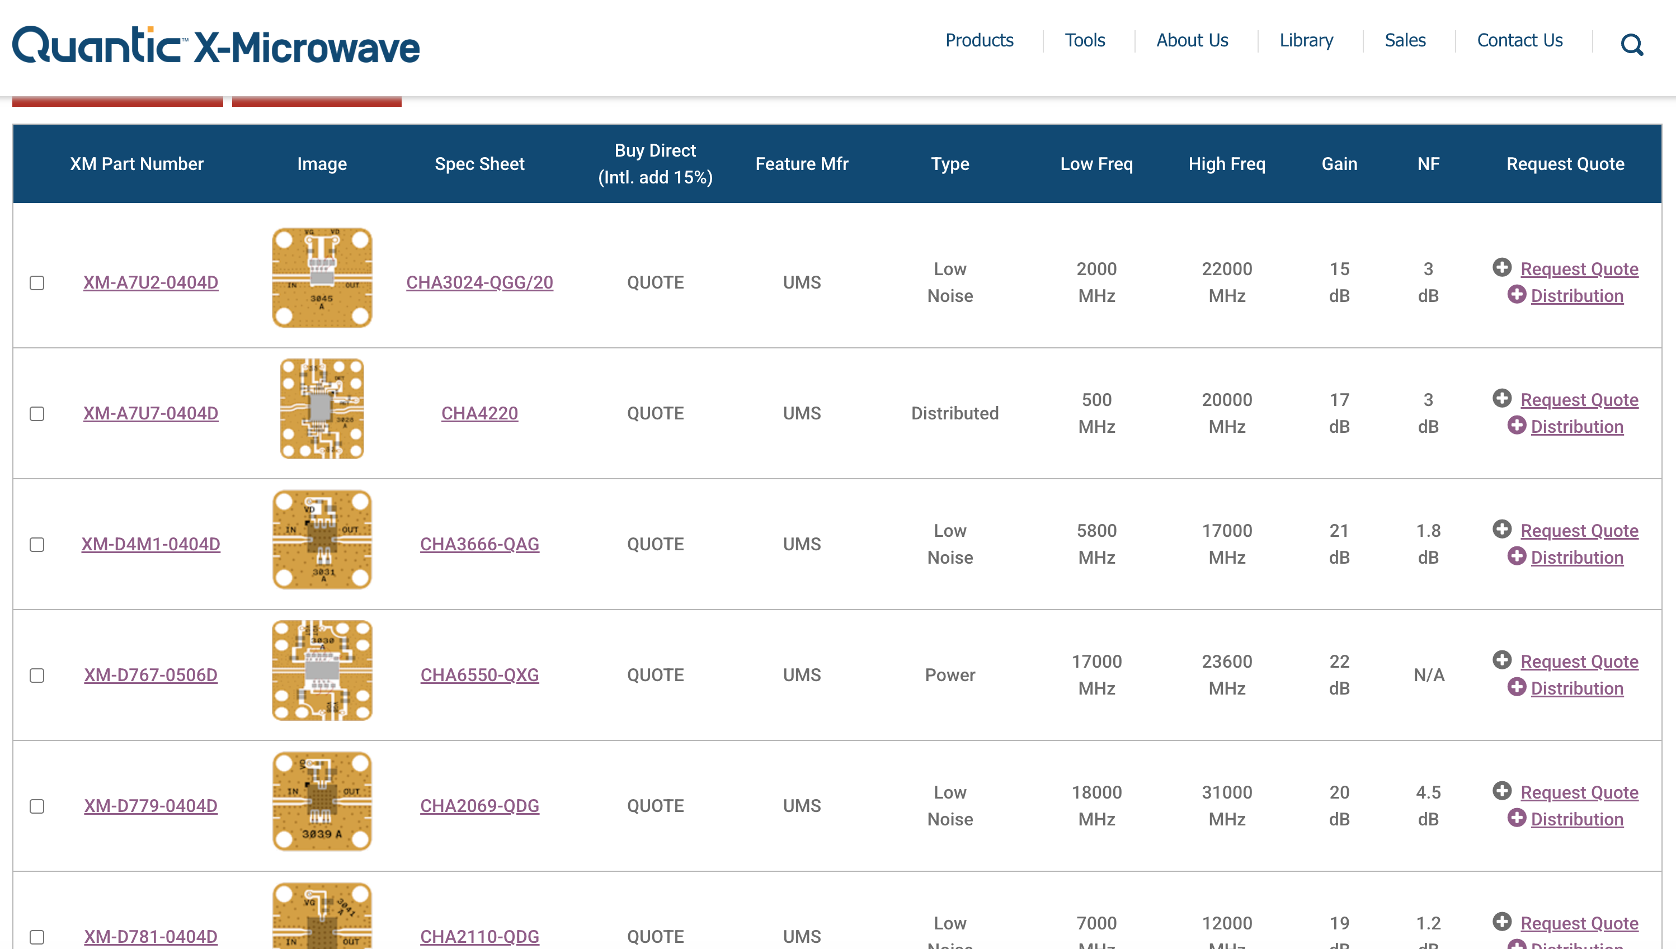Click plus icon beside Request Quote for XM-D767-0506D

[x=1502, y=660]
